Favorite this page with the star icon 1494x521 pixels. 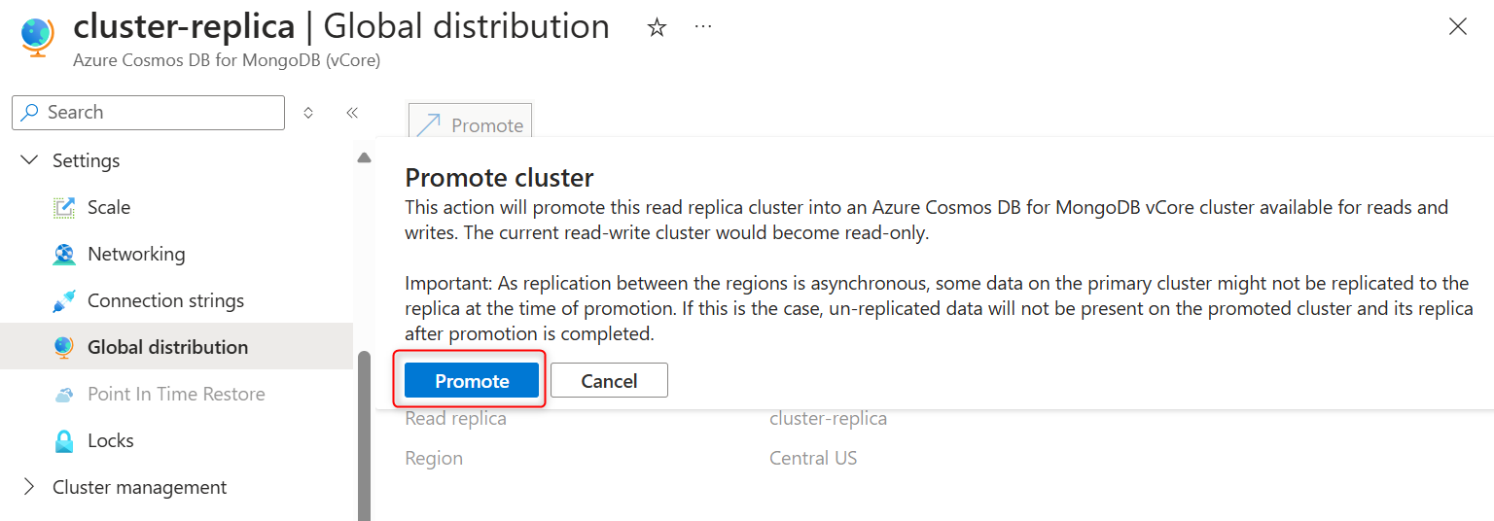click(658, 27)
